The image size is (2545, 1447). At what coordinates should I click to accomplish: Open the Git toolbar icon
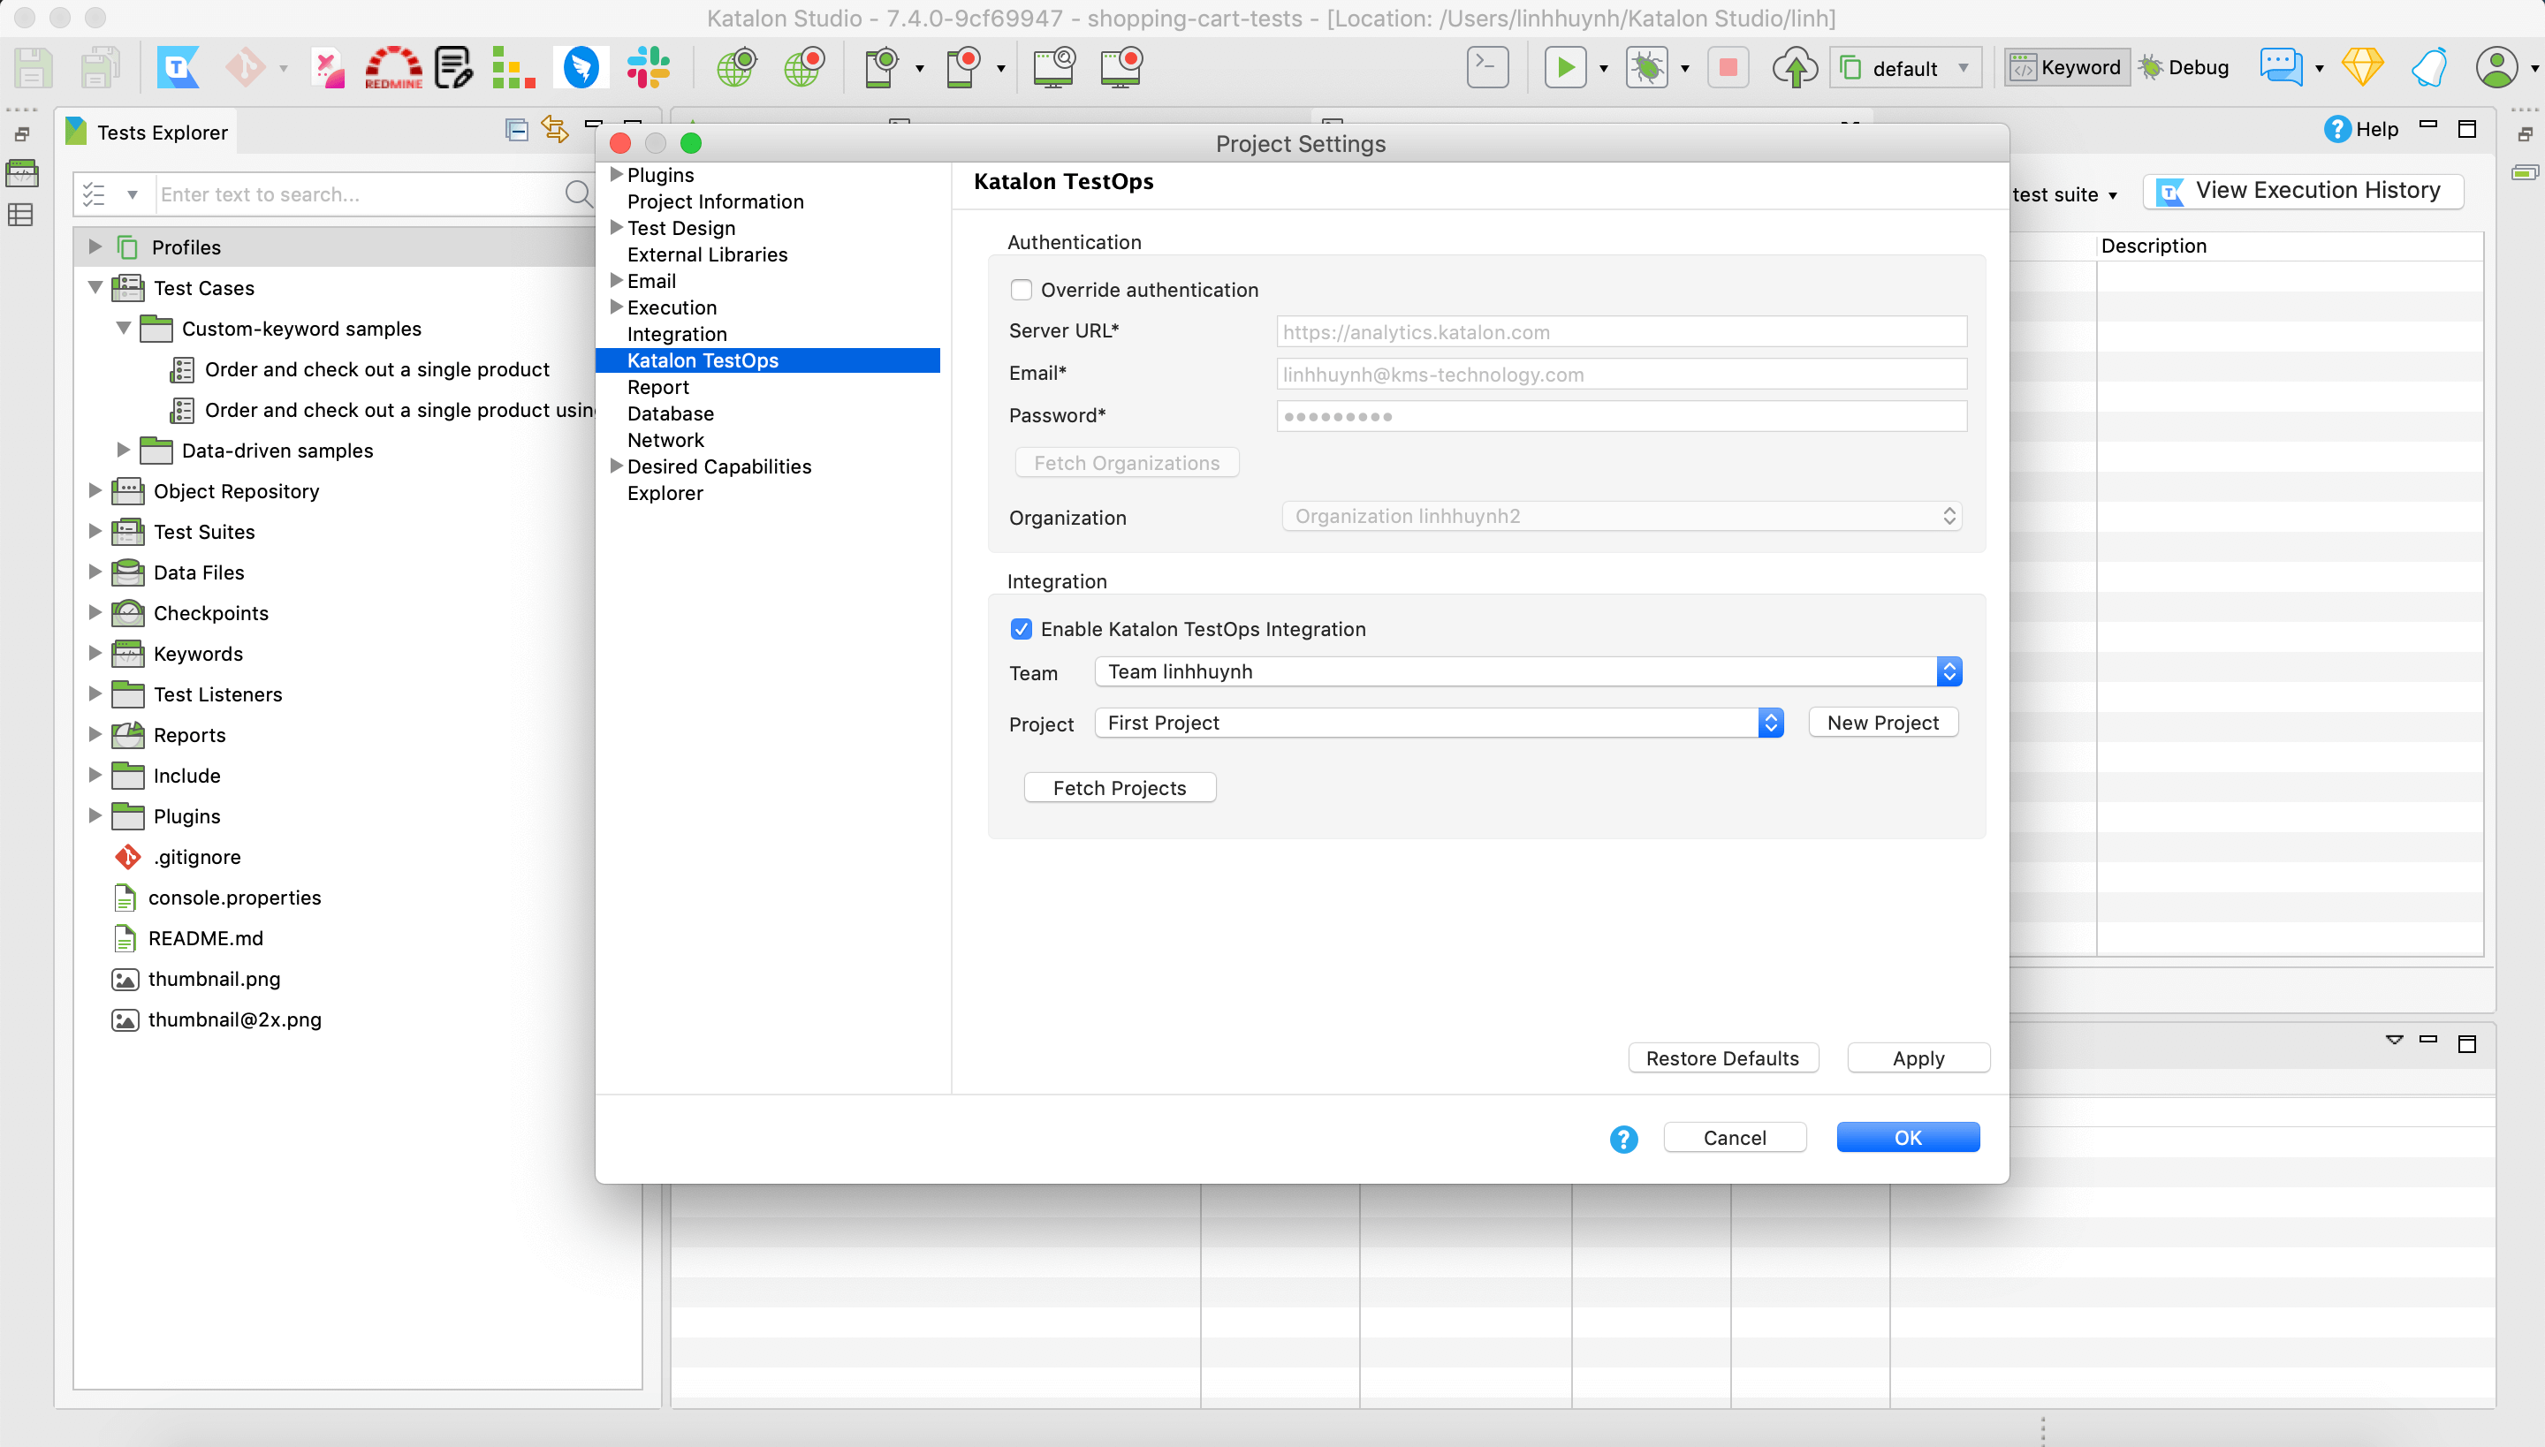[245, 67]
